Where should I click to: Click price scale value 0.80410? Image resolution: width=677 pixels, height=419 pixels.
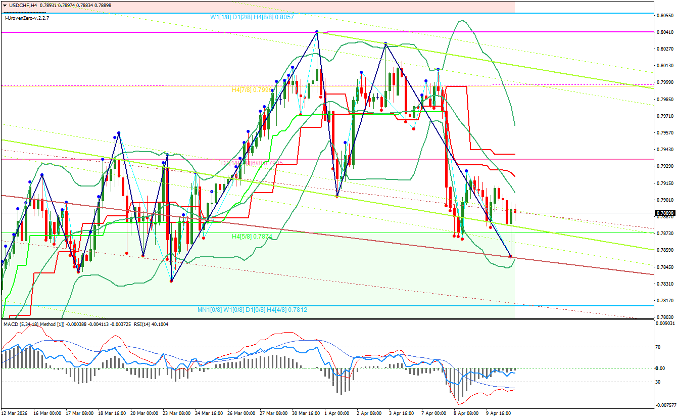point(665,32)
